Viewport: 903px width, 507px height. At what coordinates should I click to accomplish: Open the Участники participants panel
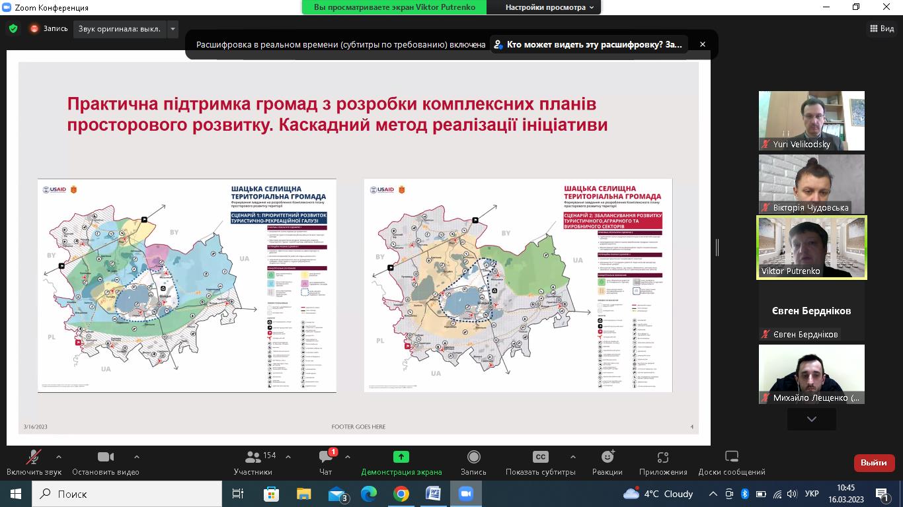tap(253, 463)
